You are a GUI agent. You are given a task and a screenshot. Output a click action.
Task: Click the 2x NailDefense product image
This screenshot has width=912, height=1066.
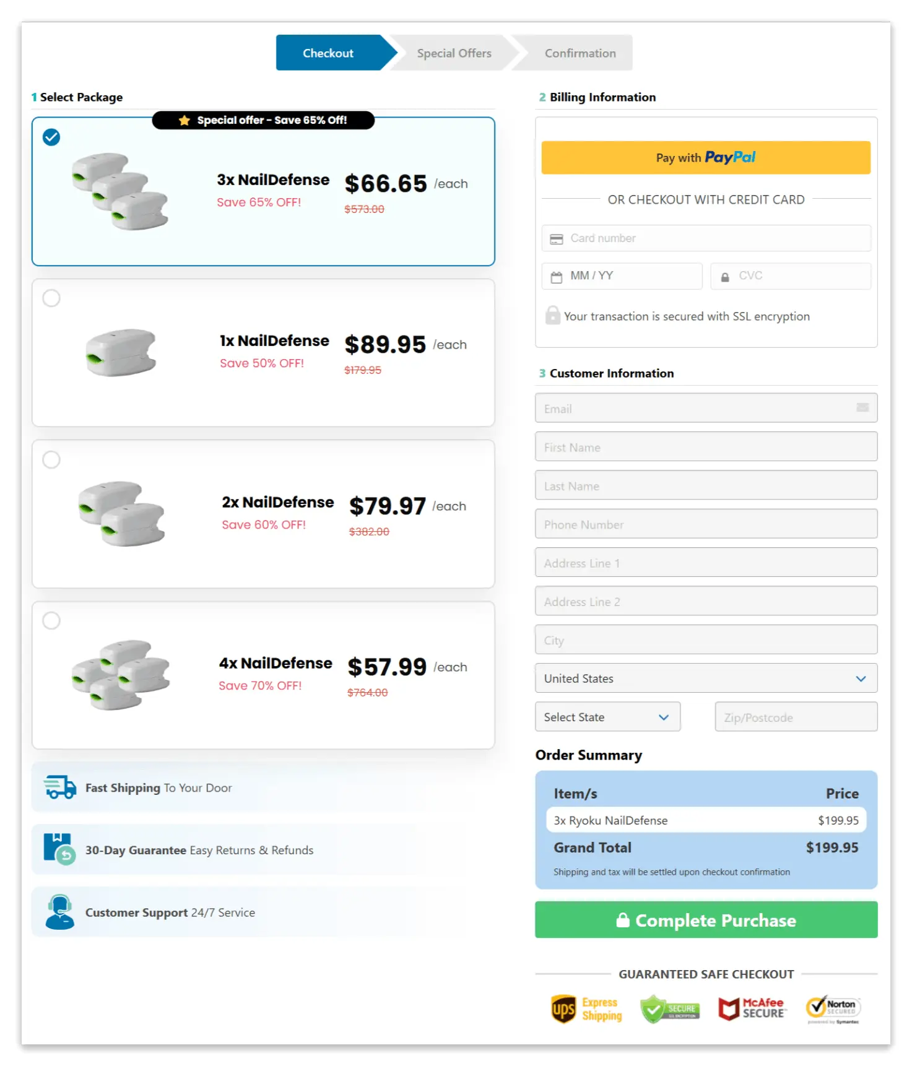pyautogui.click(x=122, y=513)
